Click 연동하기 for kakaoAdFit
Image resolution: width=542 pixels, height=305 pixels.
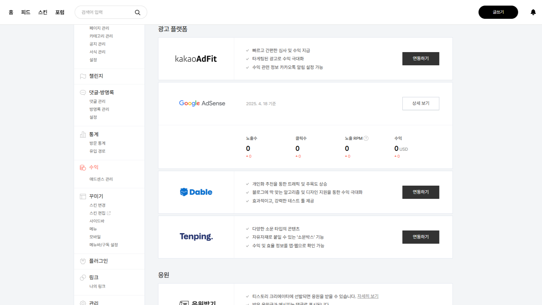pyautogui.click(x=421, y=59)
